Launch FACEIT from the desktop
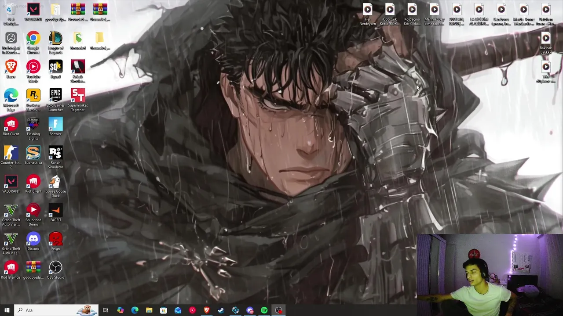563x316 pixels. pos(55,212)
